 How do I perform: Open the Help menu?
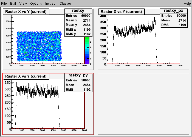coord(187,3)
